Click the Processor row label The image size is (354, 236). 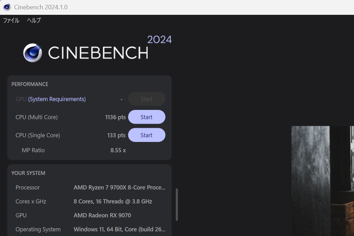pyautogui.click(x=28, y=187)
